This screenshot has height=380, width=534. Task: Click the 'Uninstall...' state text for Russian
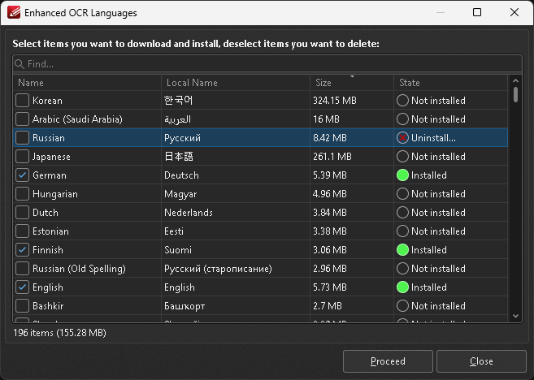[x=433, y=138]
